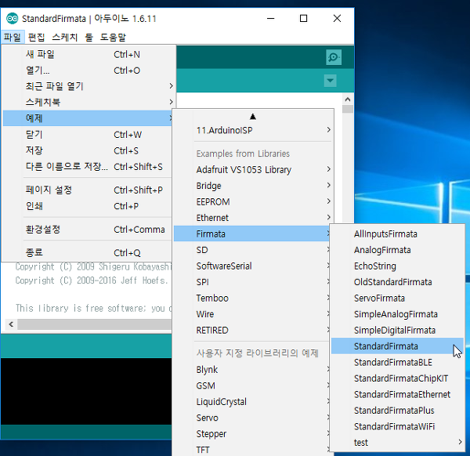Open the tab options dropdown arrow
Viewport: 470px width, 456px height.
pyautogui.click(x=330, y=81)
